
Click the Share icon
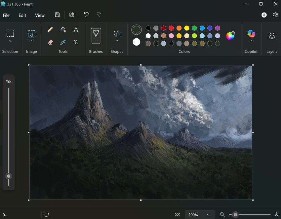pos(72,15)
